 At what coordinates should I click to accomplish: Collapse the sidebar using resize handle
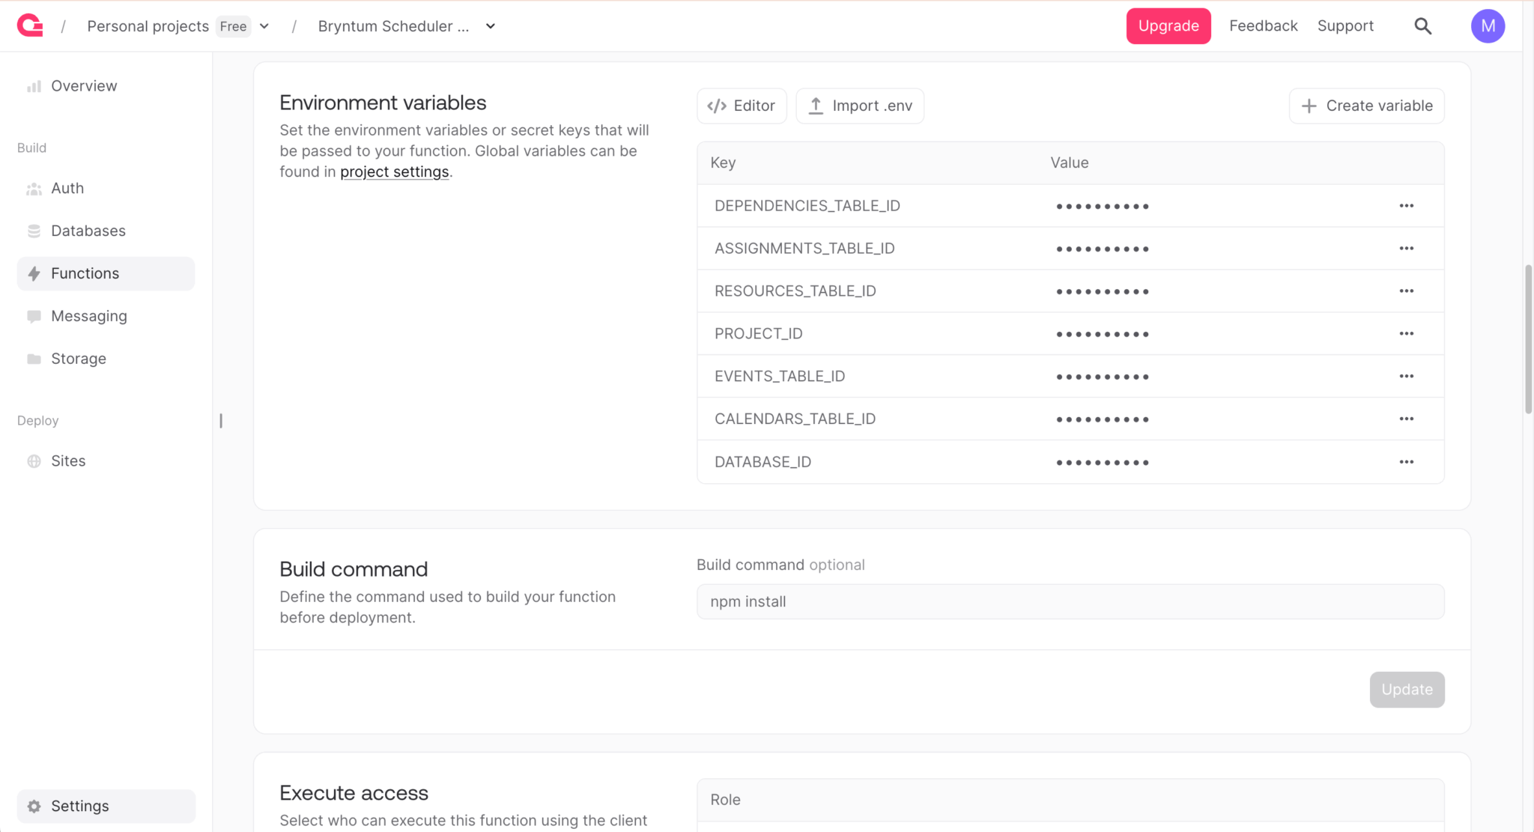pyautogui.click(x=221, y=421)
